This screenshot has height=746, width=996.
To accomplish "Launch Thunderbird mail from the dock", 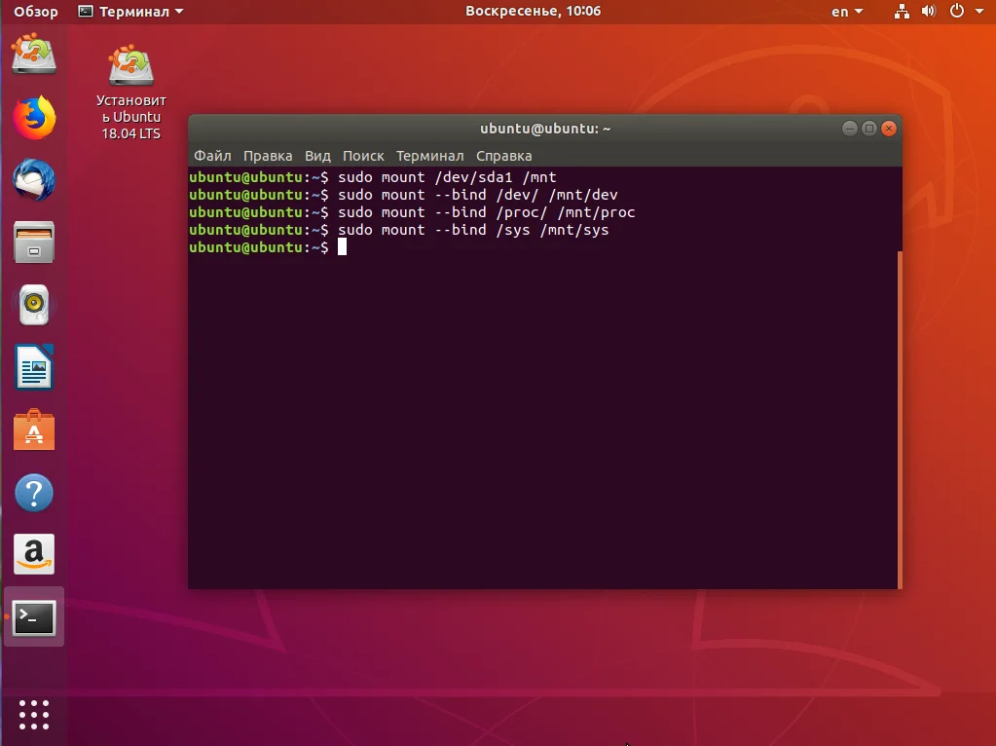I will 34,180.
